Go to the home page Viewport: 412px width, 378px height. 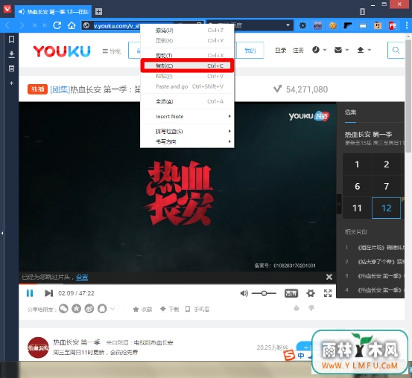click(72, 25)
